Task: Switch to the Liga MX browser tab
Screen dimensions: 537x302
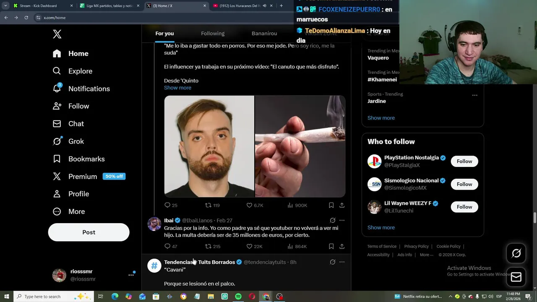Action: 110,6
